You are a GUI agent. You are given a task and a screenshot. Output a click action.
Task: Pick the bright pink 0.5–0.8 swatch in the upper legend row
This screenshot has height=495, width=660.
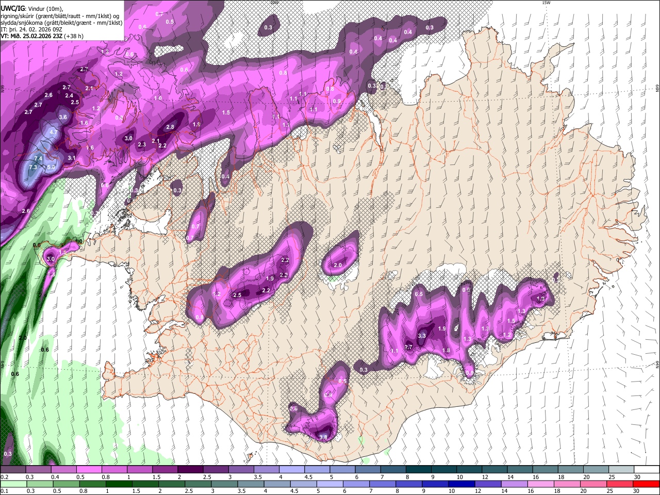[89, 470]
